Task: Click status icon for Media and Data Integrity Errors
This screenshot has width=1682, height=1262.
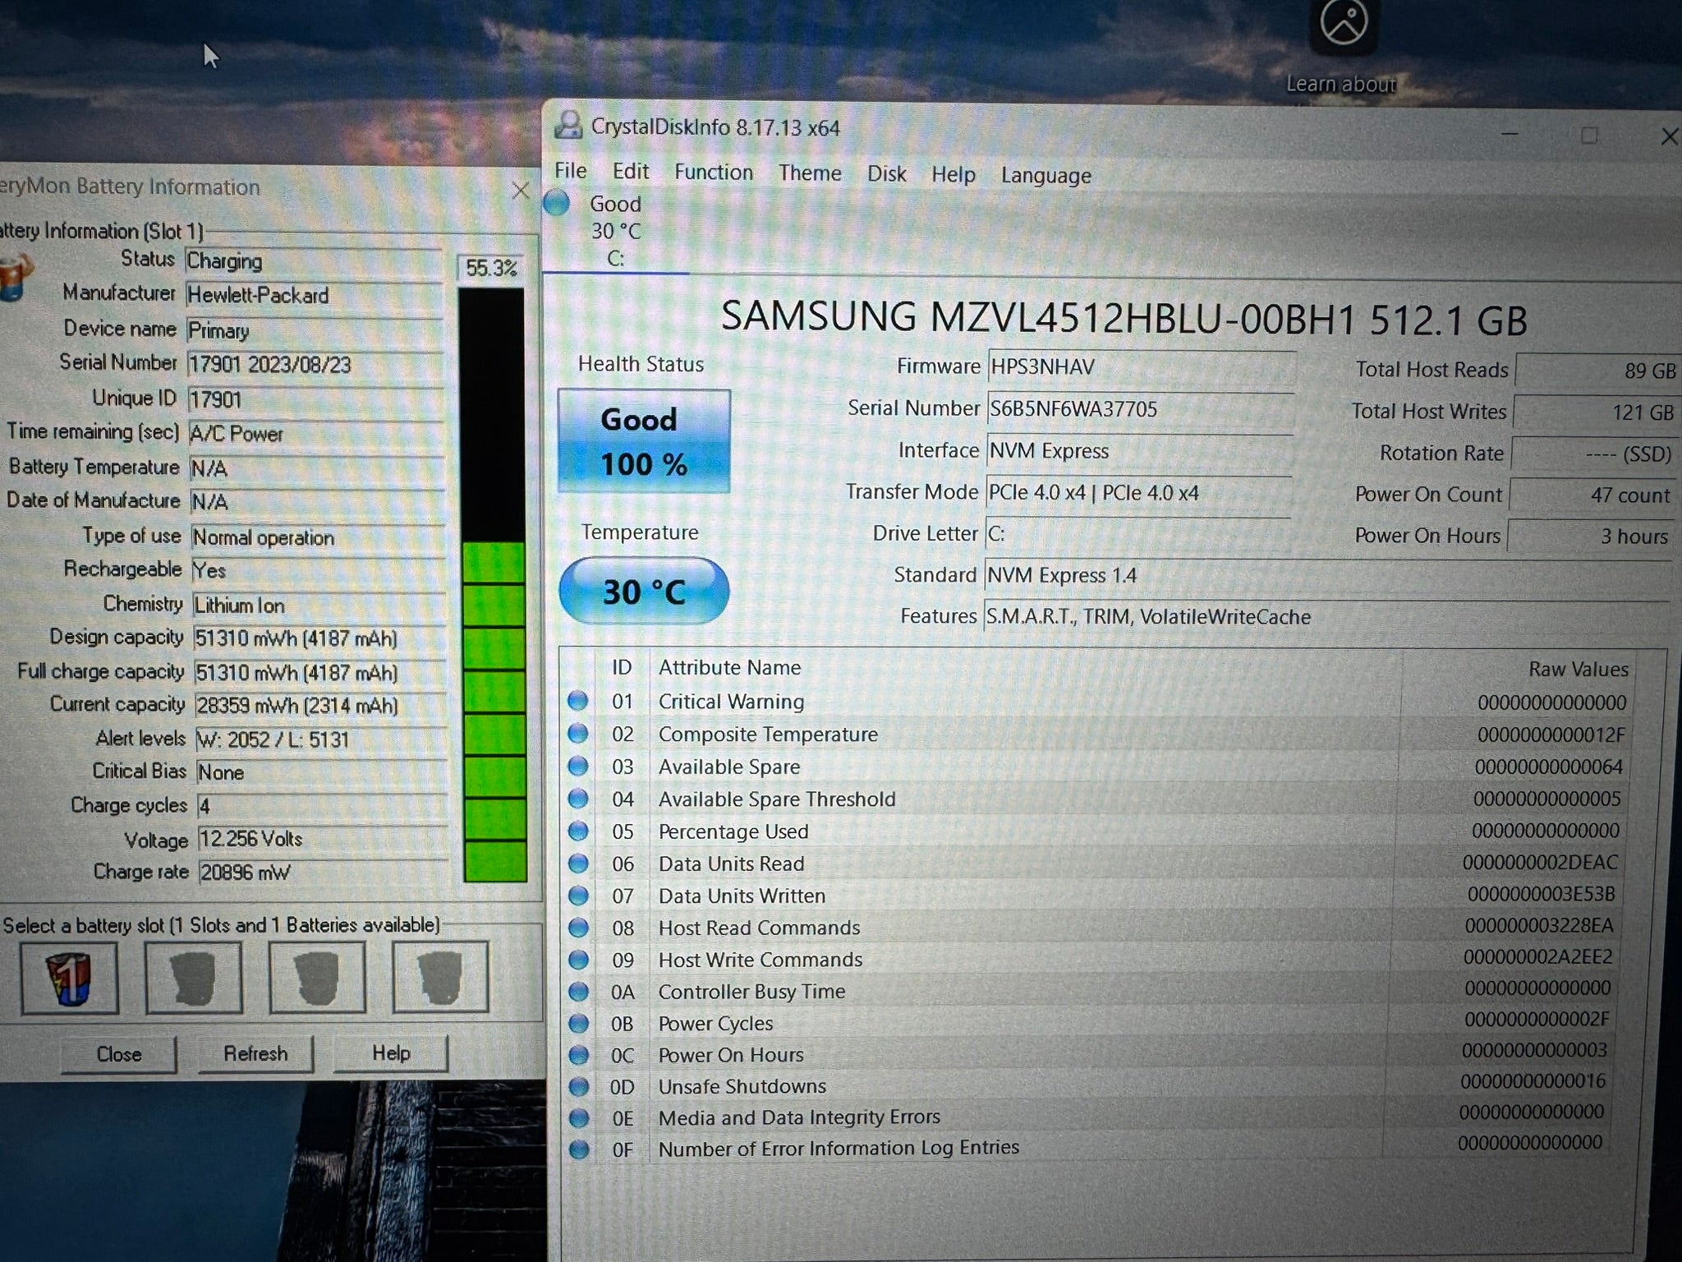Action: pos(578,1117)
